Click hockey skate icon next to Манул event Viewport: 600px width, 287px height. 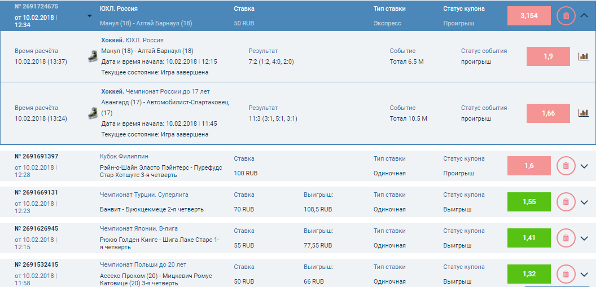pyautogui.click(x=93, y=56)
